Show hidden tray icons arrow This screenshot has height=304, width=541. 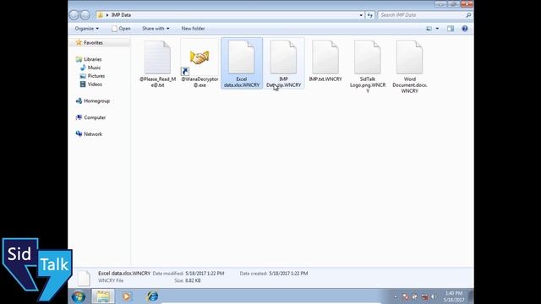tap(396, 296)
